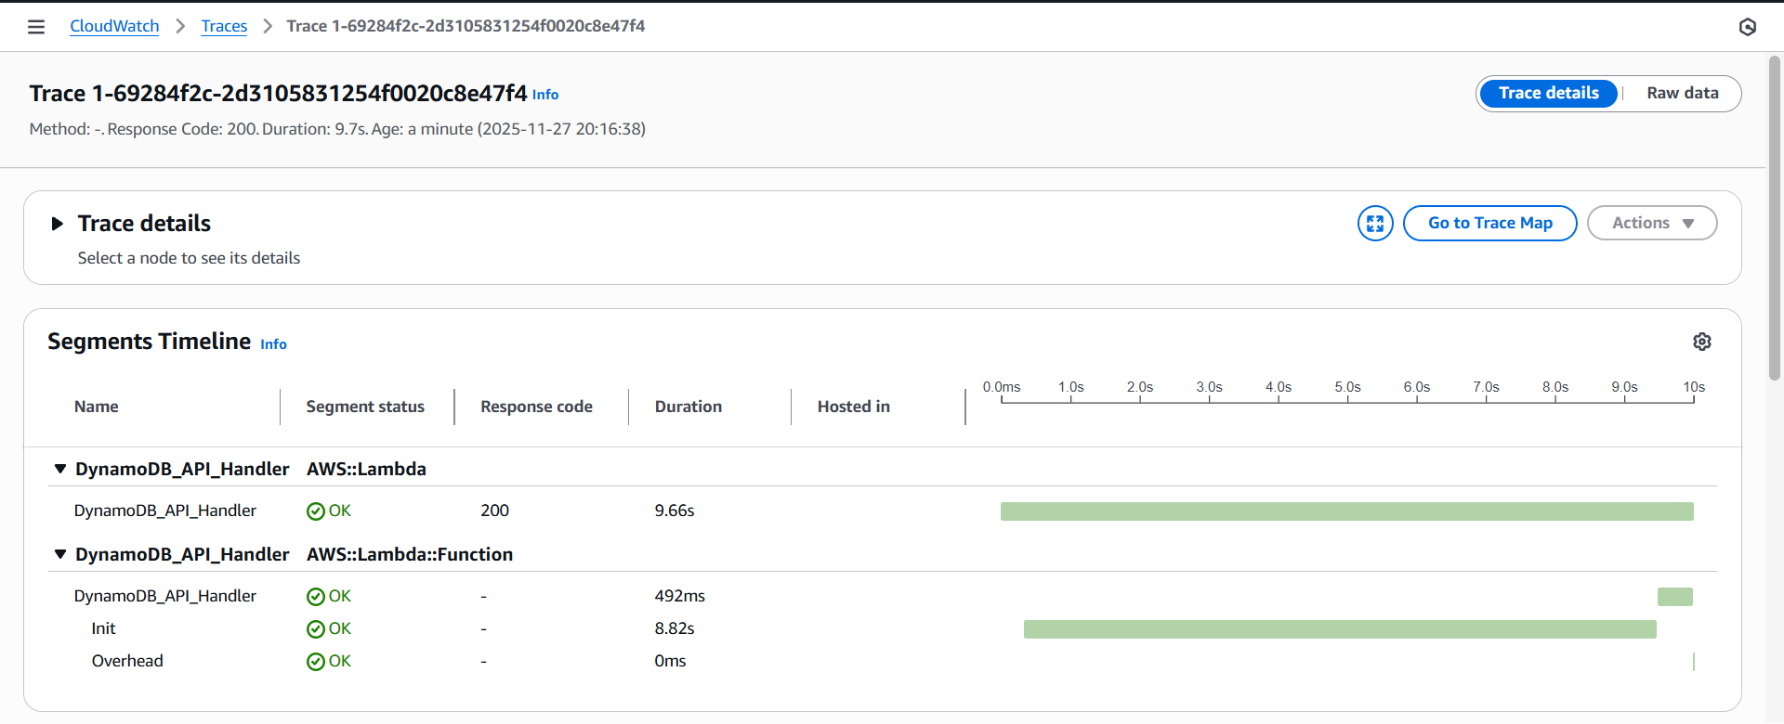Open Info link beside Segments Timeline

pos(273,344)
